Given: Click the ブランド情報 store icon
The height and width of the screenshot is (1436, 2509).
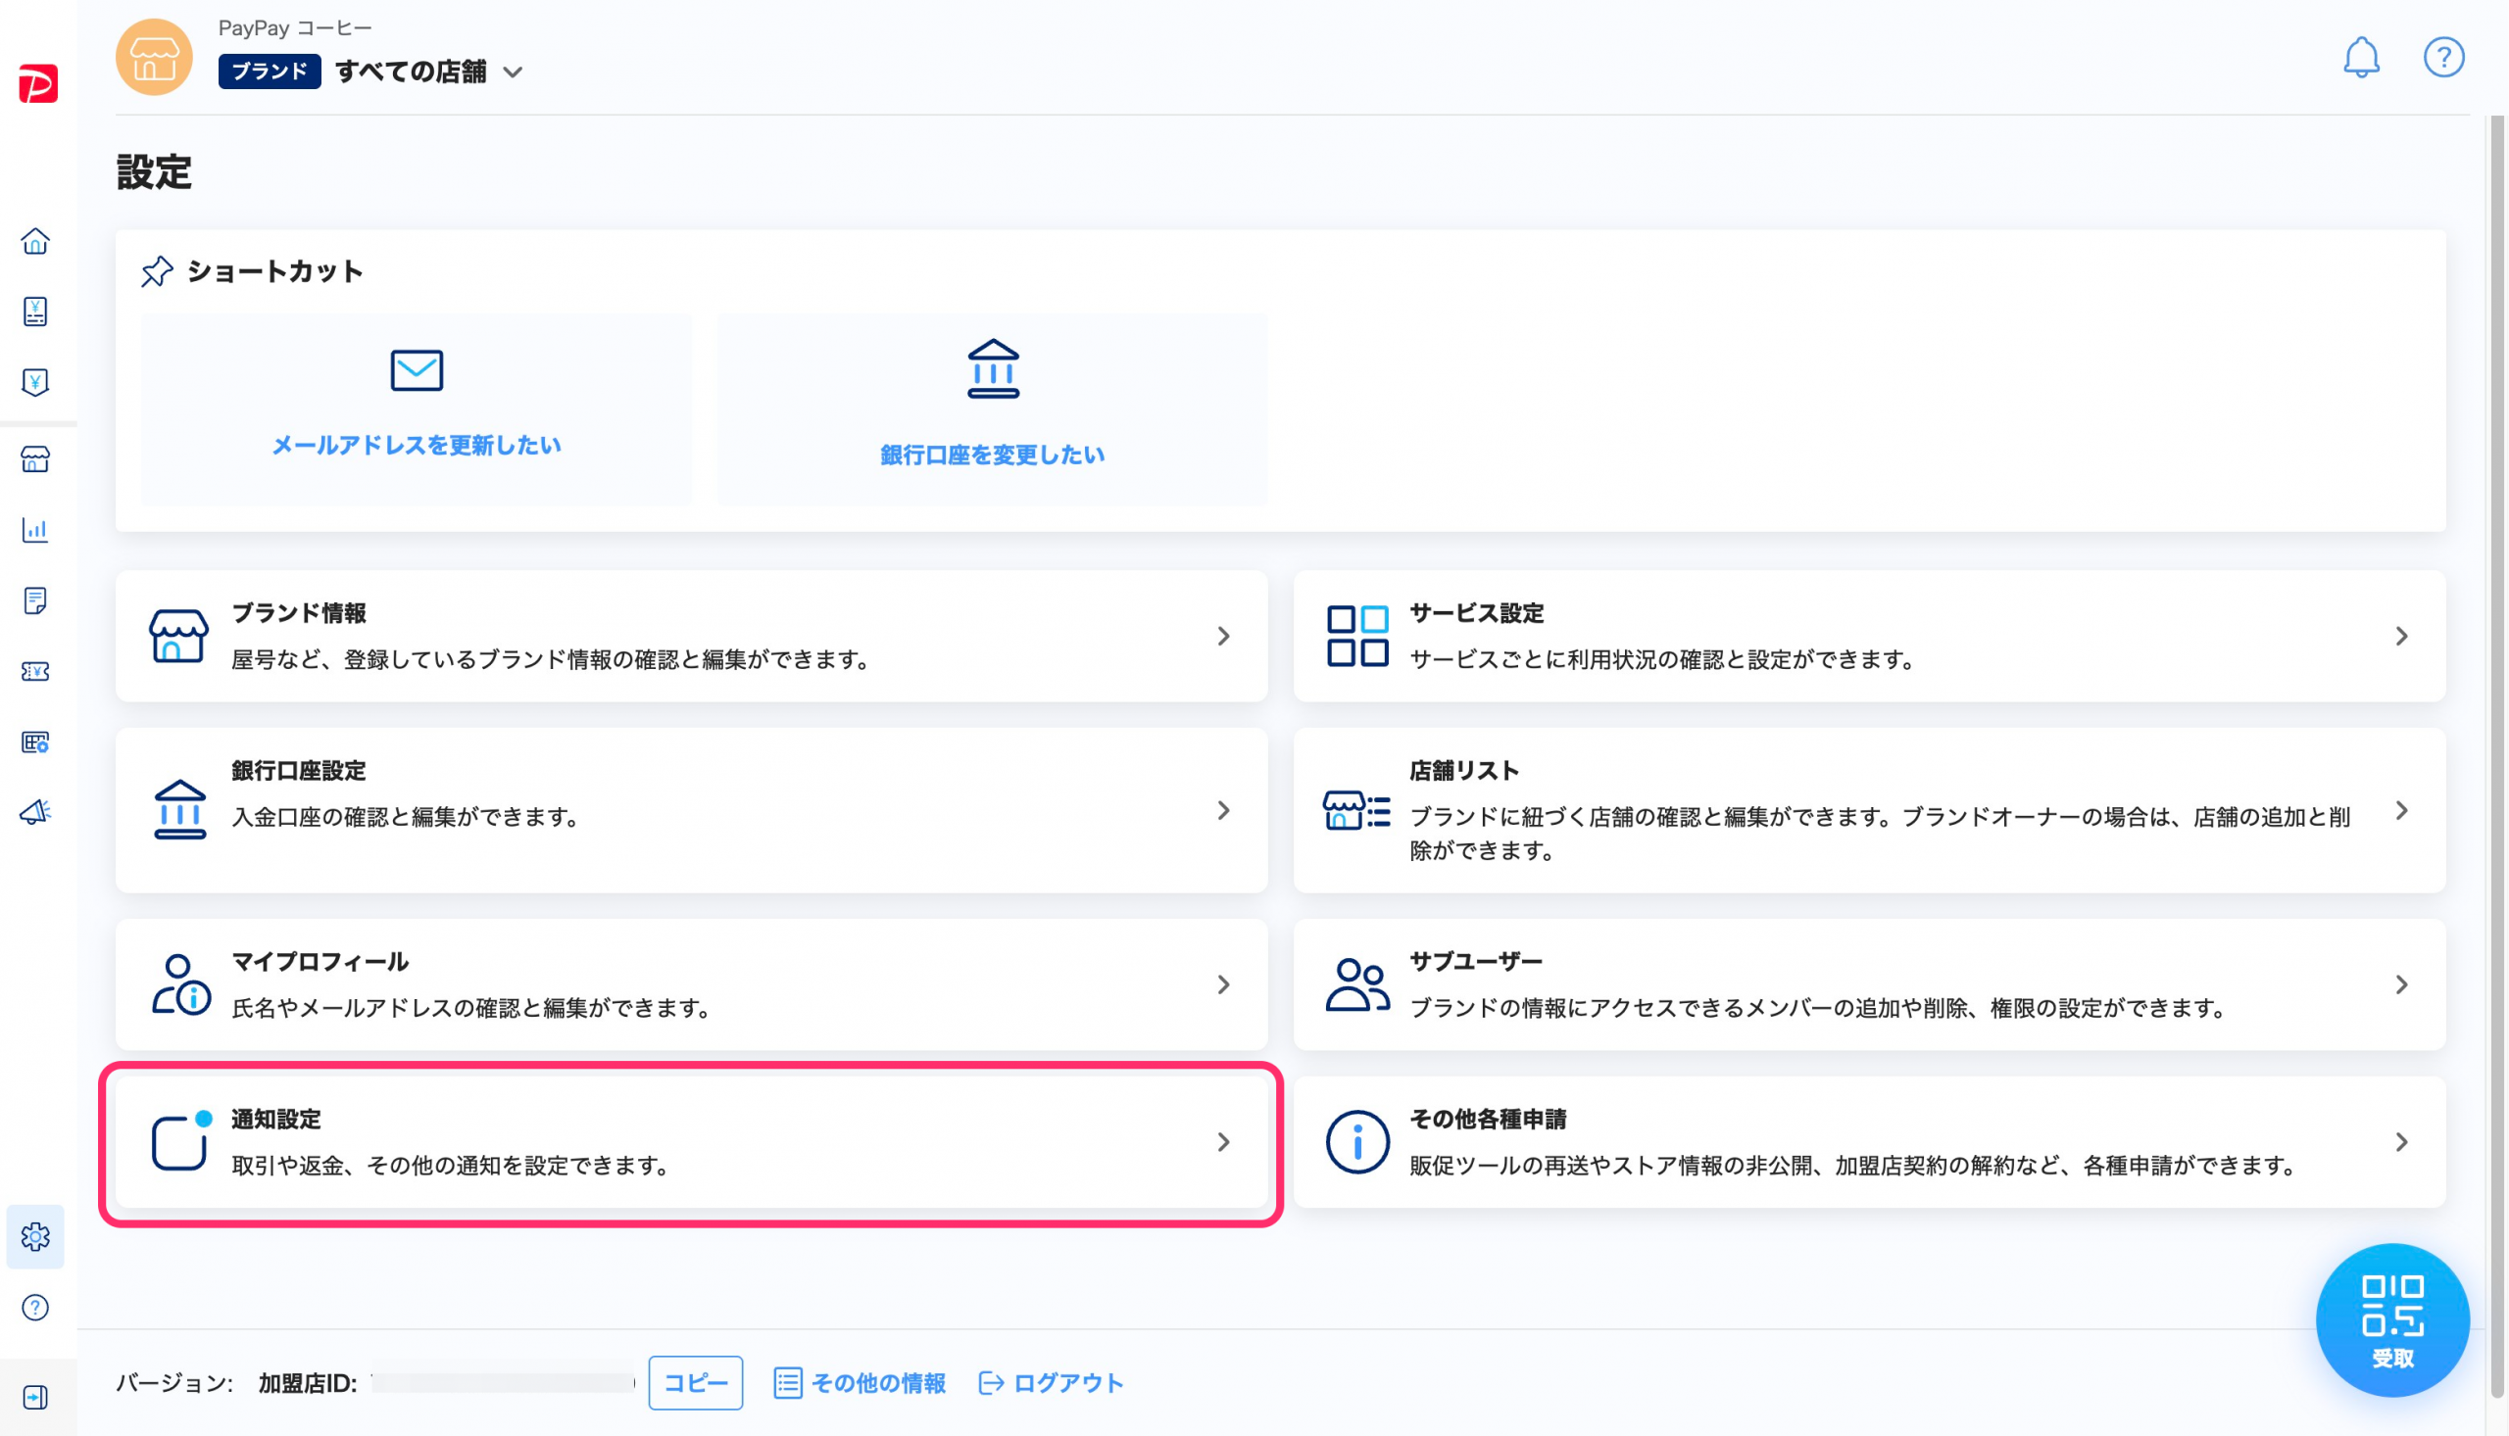Looking at the screenshot, I should pyautogui.click(x=178, y=635).
